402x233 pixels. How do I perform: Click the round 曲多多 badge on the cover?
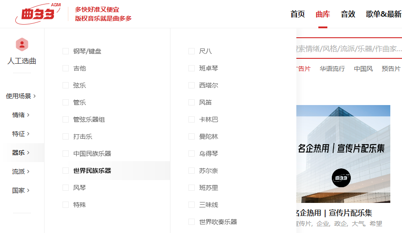point(341,178)
